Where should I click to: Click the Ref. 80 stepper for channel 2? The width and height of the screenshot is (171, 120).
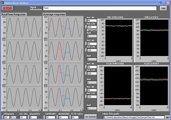86,44
